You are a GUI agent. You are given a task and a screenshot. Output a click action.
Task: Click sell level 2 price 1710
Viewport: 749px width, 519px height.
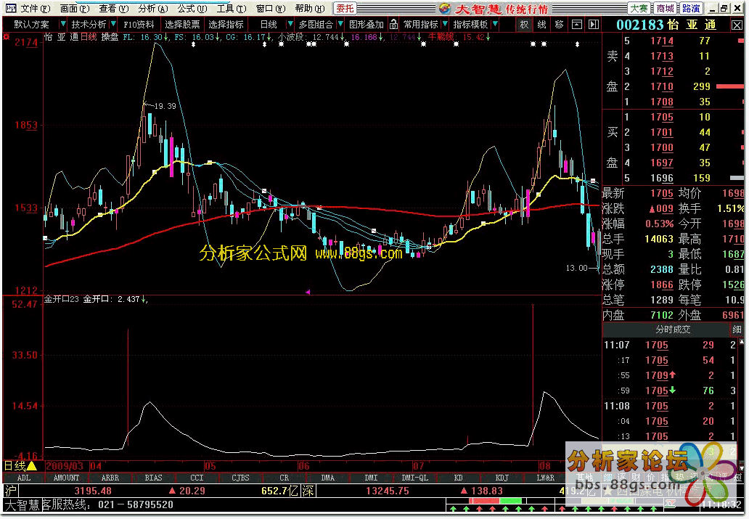click(662, 86)
